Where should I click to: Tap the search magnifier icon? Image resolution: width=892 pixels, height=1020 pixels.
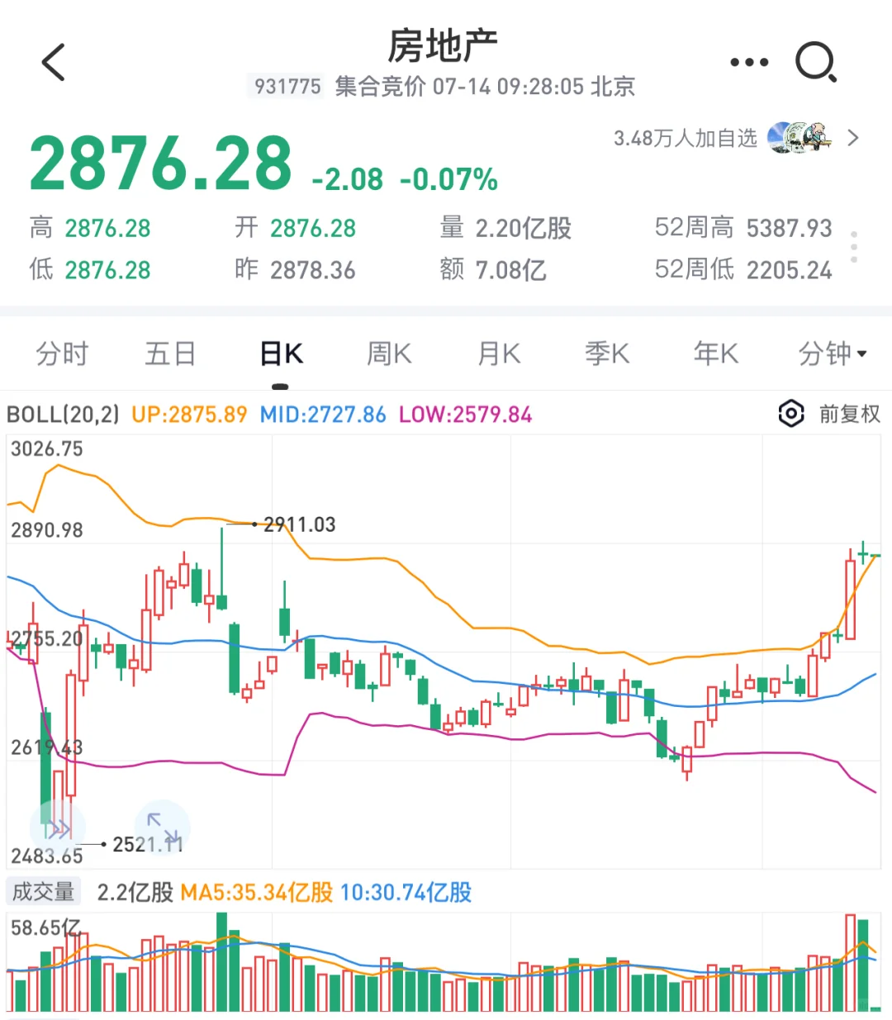pyautogui.click(x=816, y=62)
